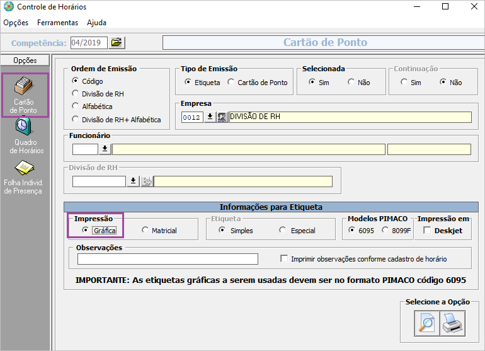Click the Competência date field
This screenshot has height=351, width=485.
[89, 43]
